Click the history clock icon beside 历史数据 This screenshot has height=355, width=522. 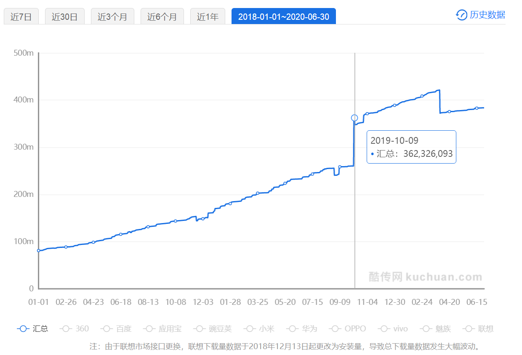(462, 15)
